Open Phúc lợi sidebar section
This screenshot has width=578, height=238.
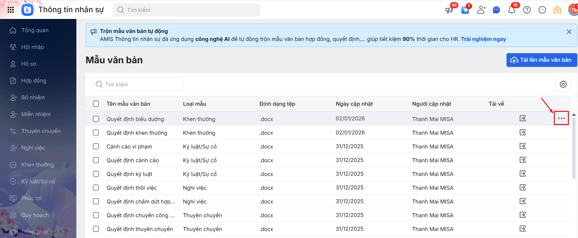[x=38, y=198]
